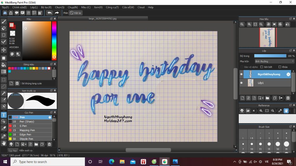Enable the Khóa lock checkbox

click(x=280, y=67)
